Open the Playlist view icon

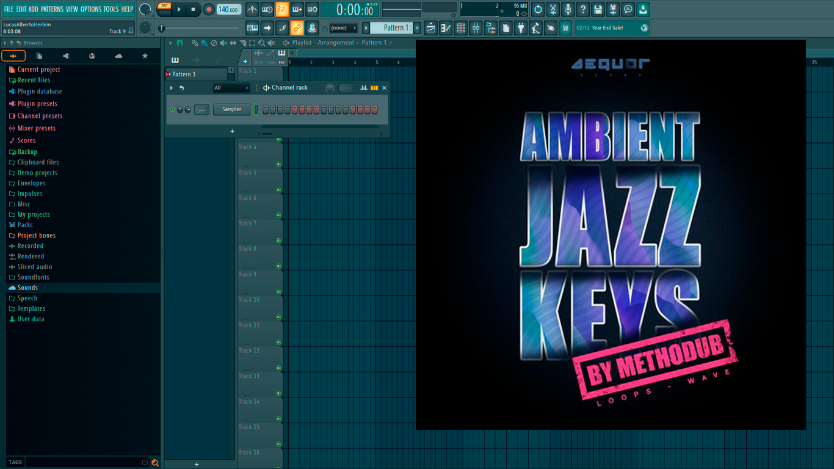point(431,27)
